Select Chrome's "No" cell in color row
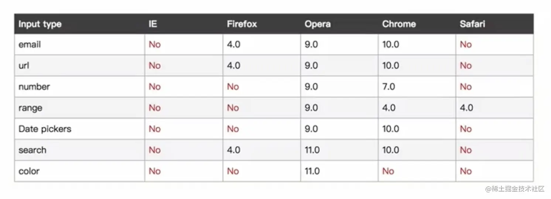Viewport: 551px width, 199px height. click(x=388, y=171)
